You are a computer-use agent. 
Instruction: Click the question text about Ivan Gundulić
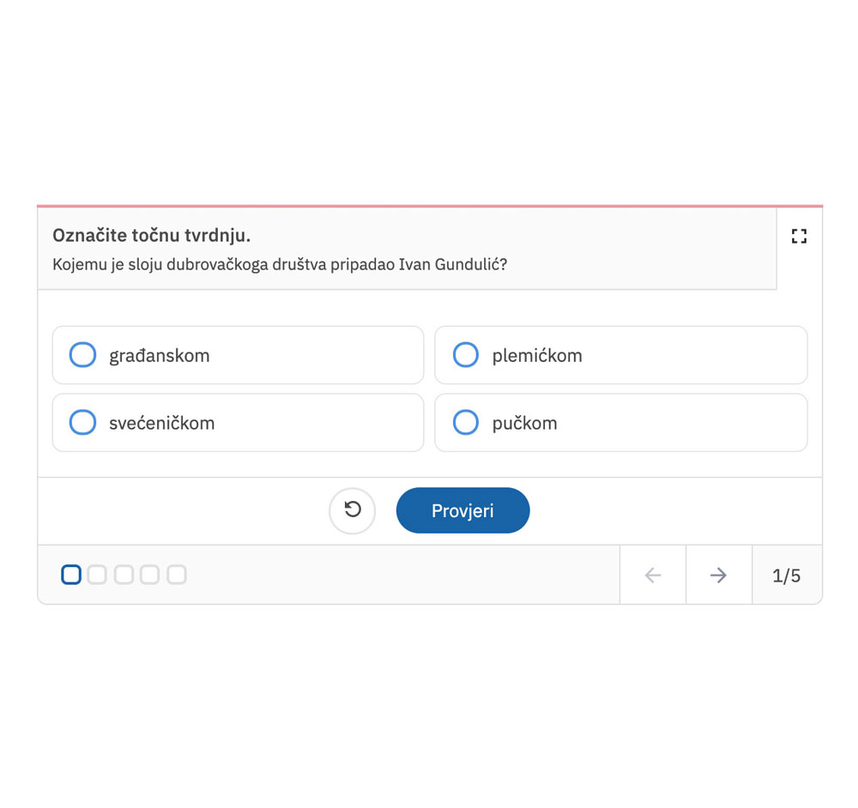click(280, 264)
